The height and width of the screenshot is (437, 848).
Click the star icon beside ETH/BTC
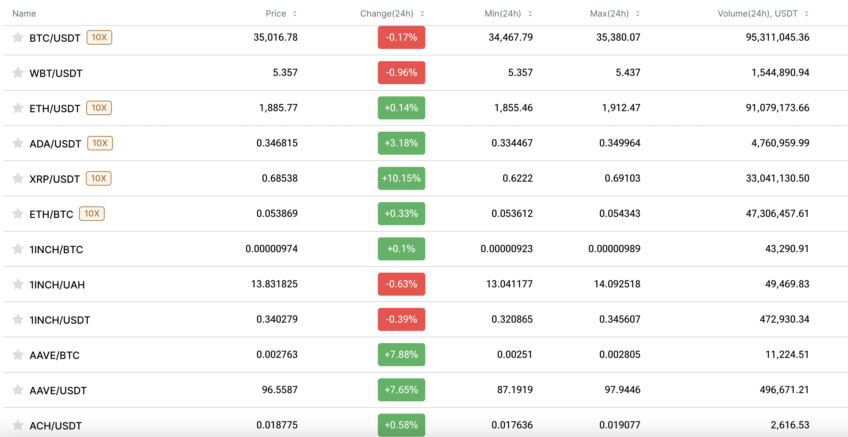point(18,214)
